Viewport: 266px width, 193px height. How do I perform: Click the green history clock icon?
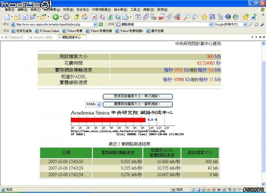(236, 17)
